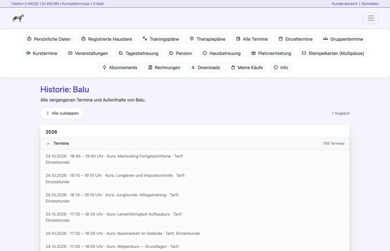Click the Info circle icon
390x251 pixels.
(276, 67)
